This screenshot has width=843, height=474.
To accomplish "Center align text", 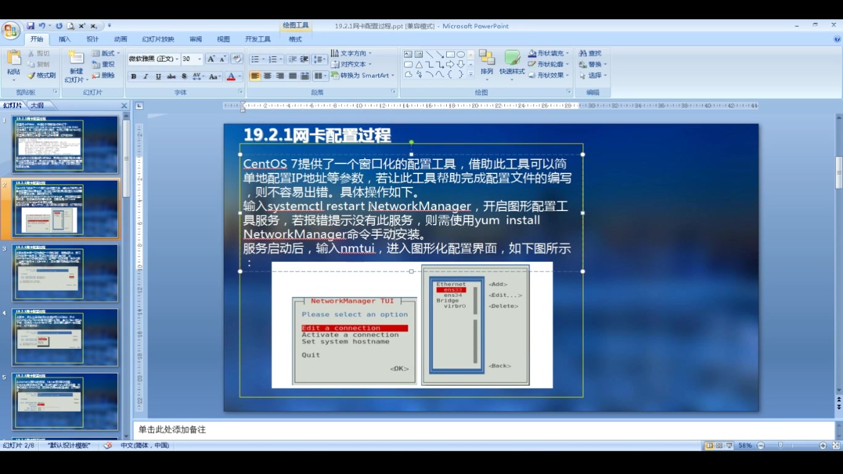I will (x=267, y=76).
